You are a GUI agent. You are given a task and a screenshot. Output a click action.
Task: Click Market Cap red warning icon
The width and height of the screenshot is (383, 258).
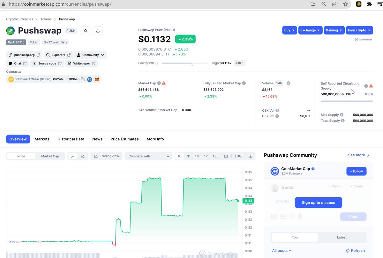(x=164, y=83)
